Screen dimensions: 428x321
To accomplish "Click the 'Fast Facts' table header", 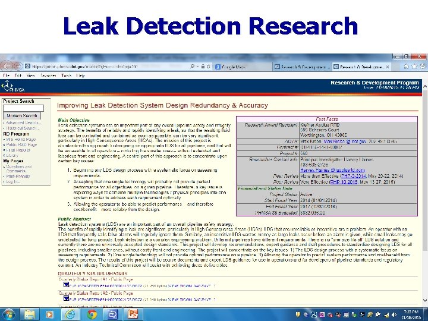I will [327, 119].
